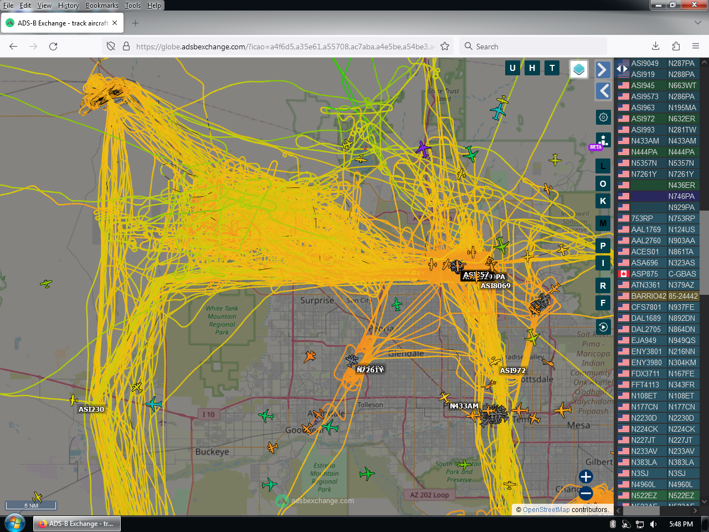Select the ASI945 row in aircraft list

pyautogui.click(x=659, y=85)
